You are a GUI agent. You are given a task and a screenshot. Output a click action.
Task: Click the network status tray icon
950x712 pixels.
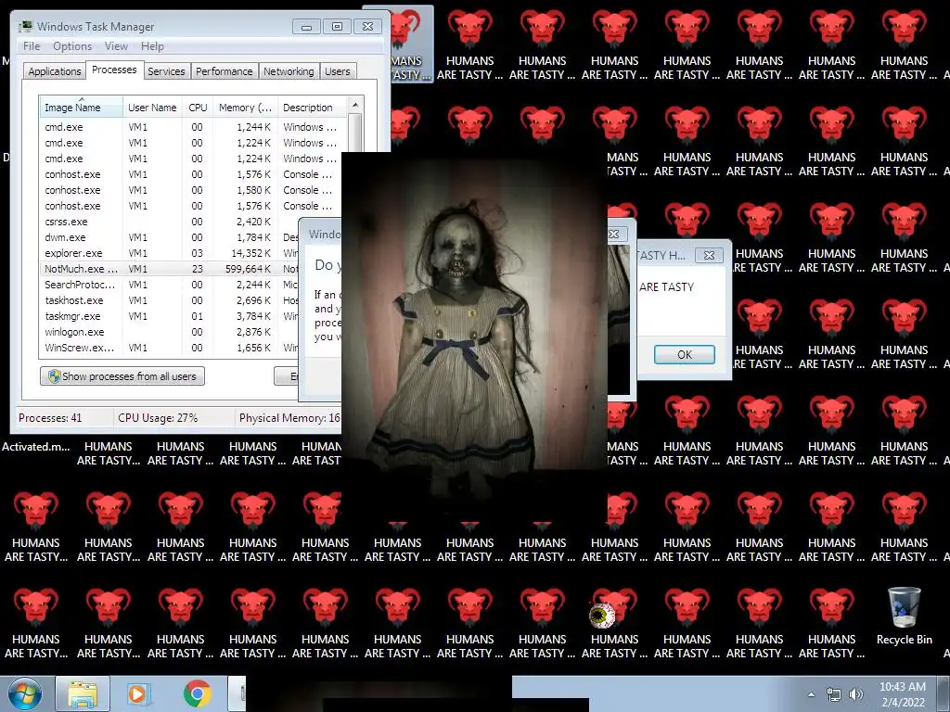[834, 694]
